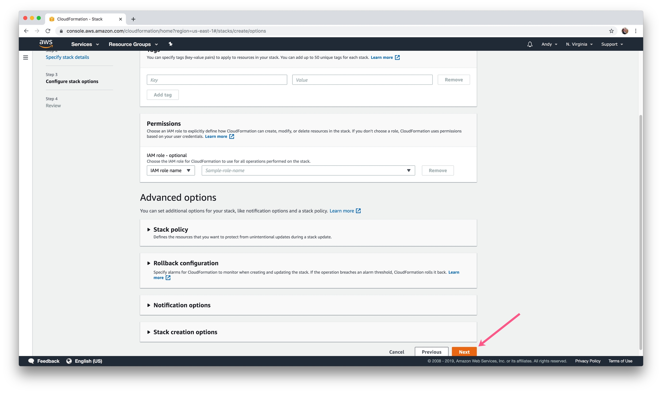The image size is (662, 393).
Task: Click the Permissions section heading
Action: [164, 123]
